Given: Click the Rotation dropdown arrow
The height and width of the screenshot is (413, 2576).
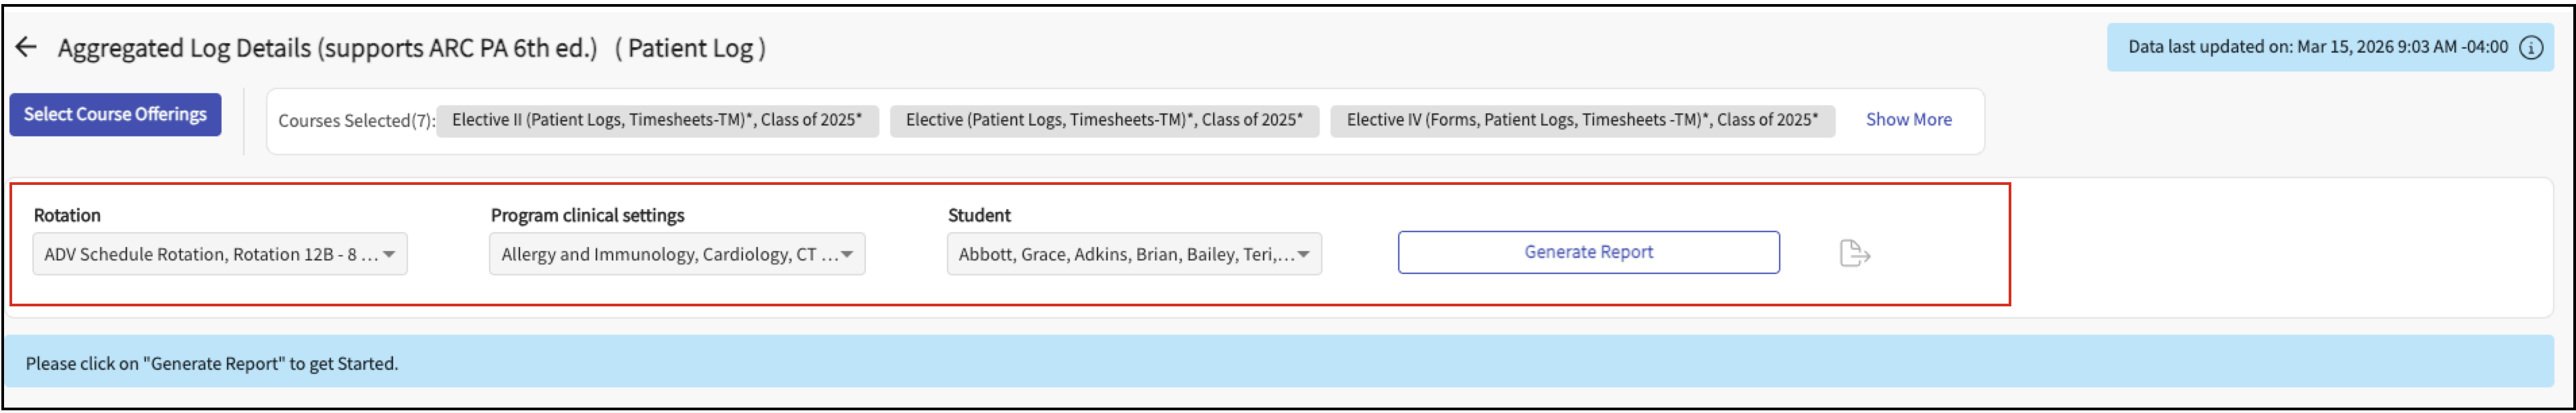Looking at the screenshot, I should tap(390, 254).
